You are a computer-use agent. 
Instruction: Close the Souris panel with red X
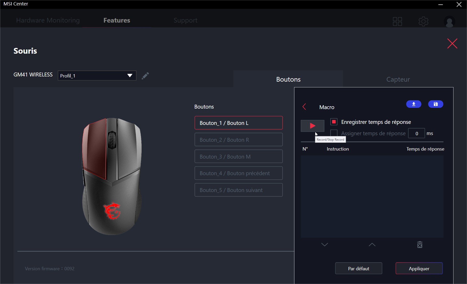point(452,44)
